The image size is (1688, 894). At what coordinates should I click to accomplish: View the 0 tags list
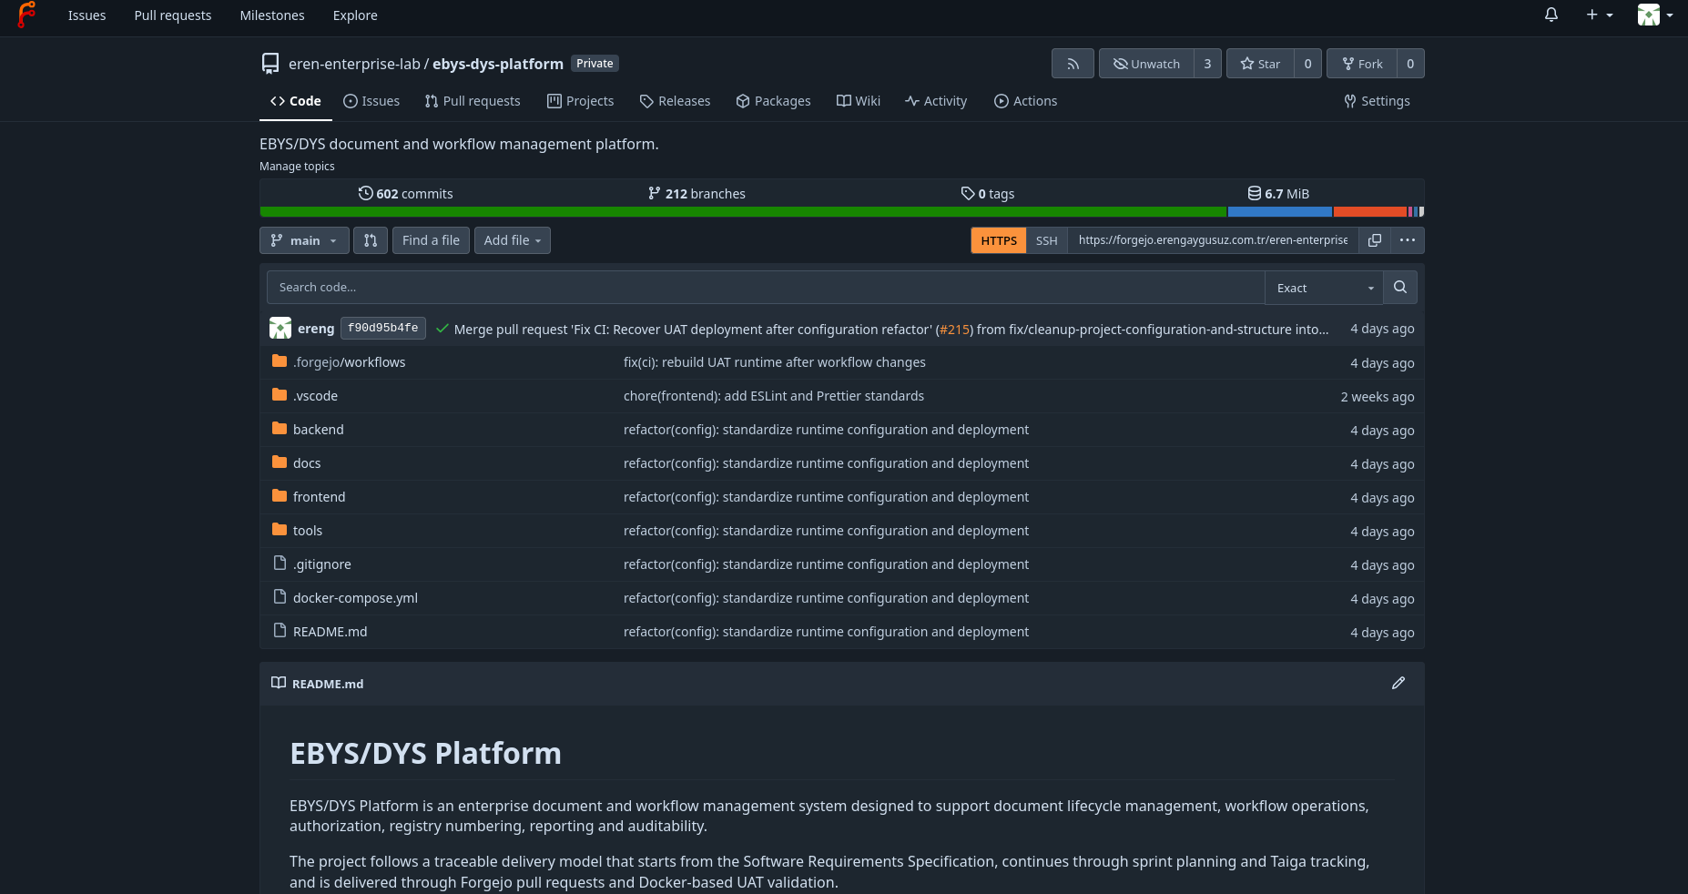(988, 193)
